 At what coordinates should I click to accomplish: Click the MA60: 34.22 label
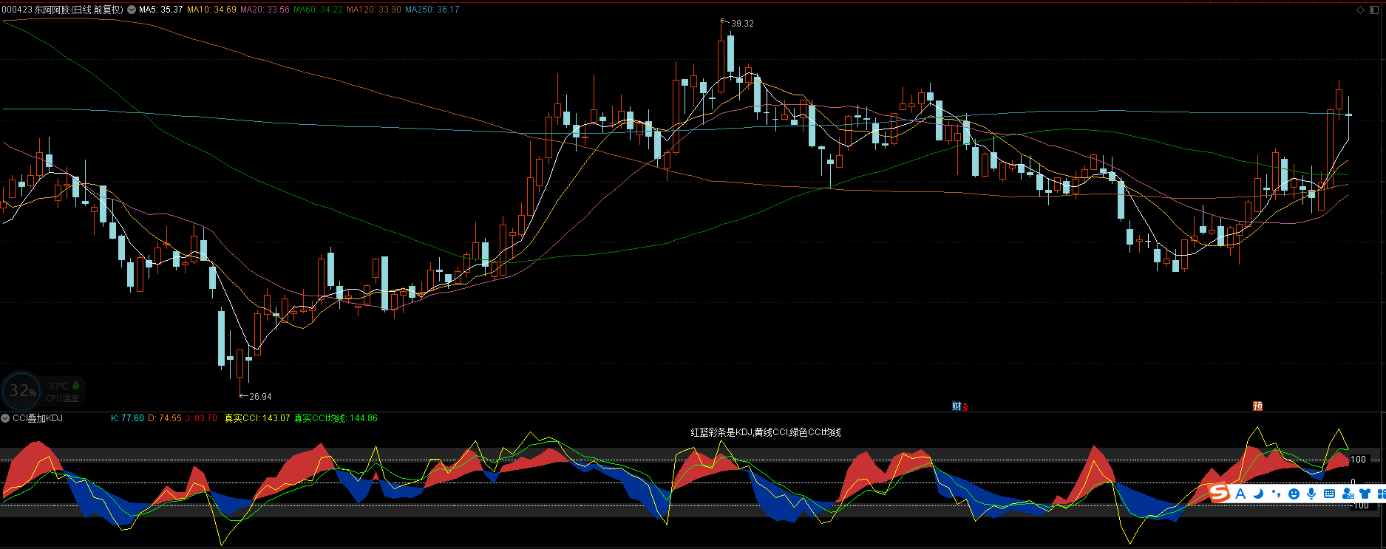(318, 10)
